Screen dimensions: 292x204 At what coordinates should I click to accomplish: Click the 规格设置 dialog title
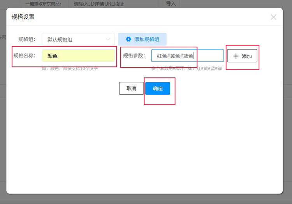pyautogui.click(x=23, y=17)
